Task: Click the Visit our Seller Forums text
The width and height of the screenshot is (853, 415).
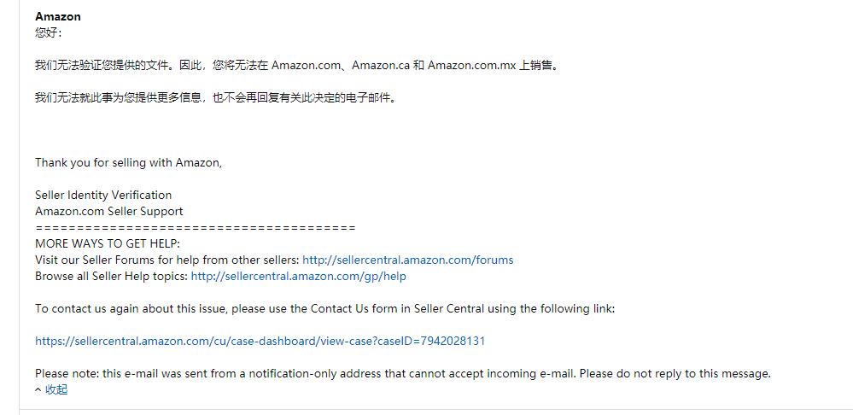Action: coord(167,260)
